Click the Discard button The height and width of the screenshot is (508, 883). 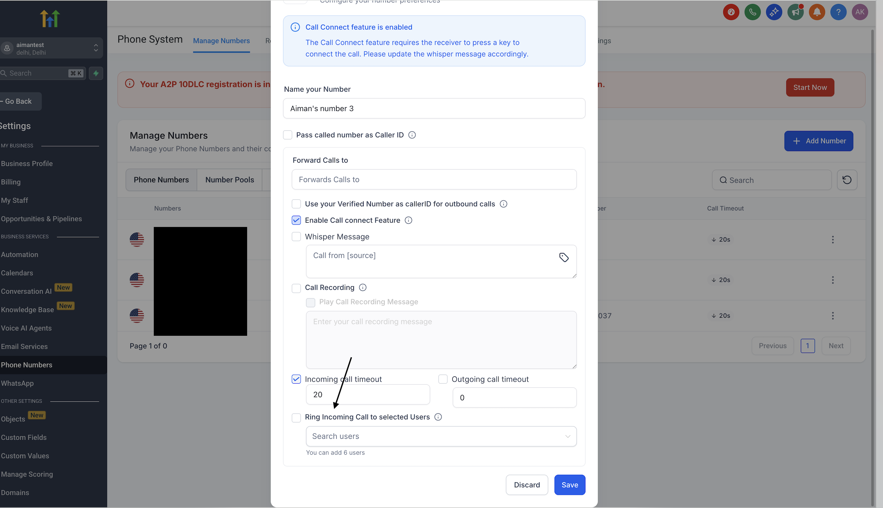(527, 485)
